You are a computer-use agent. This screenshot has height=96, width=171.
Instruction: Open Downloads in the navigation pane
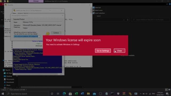pyautogui.click(x=9, y=82)
